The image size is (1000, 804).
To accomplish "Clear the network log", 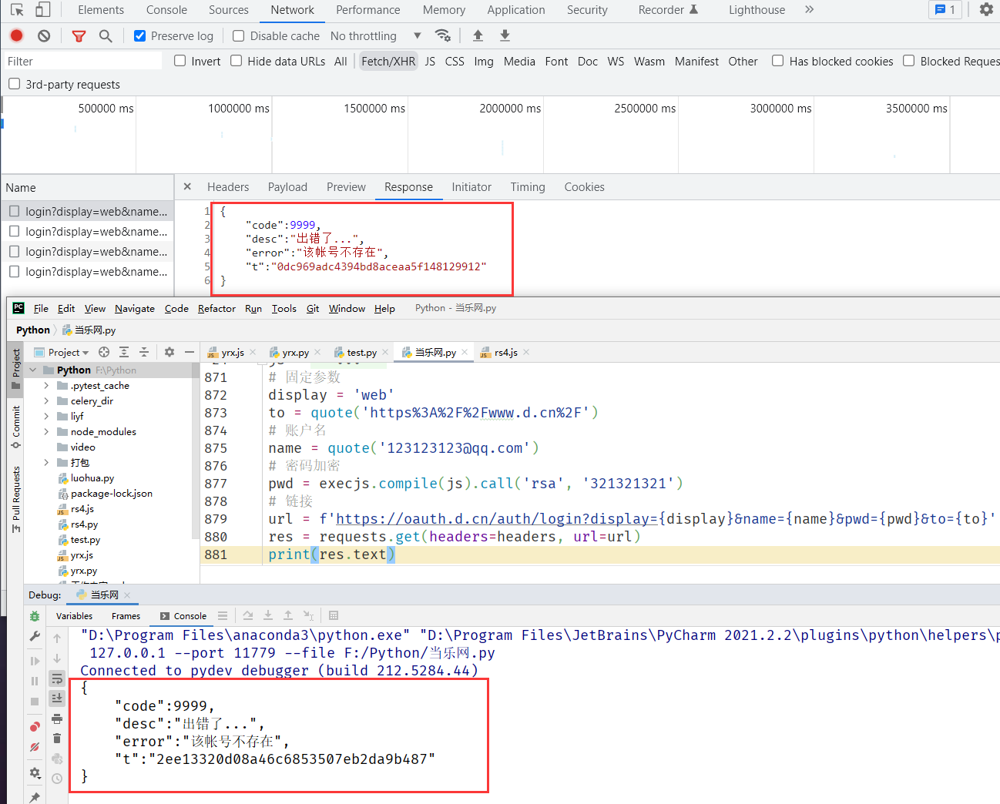I will click(x=44, y=35).
